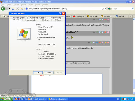Expand the Firefox tab list dropdown

point(134,16)
